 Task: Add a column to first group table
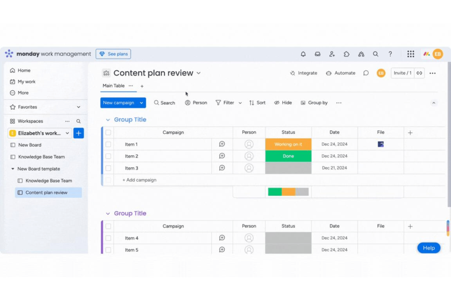[x=410, y=133]
